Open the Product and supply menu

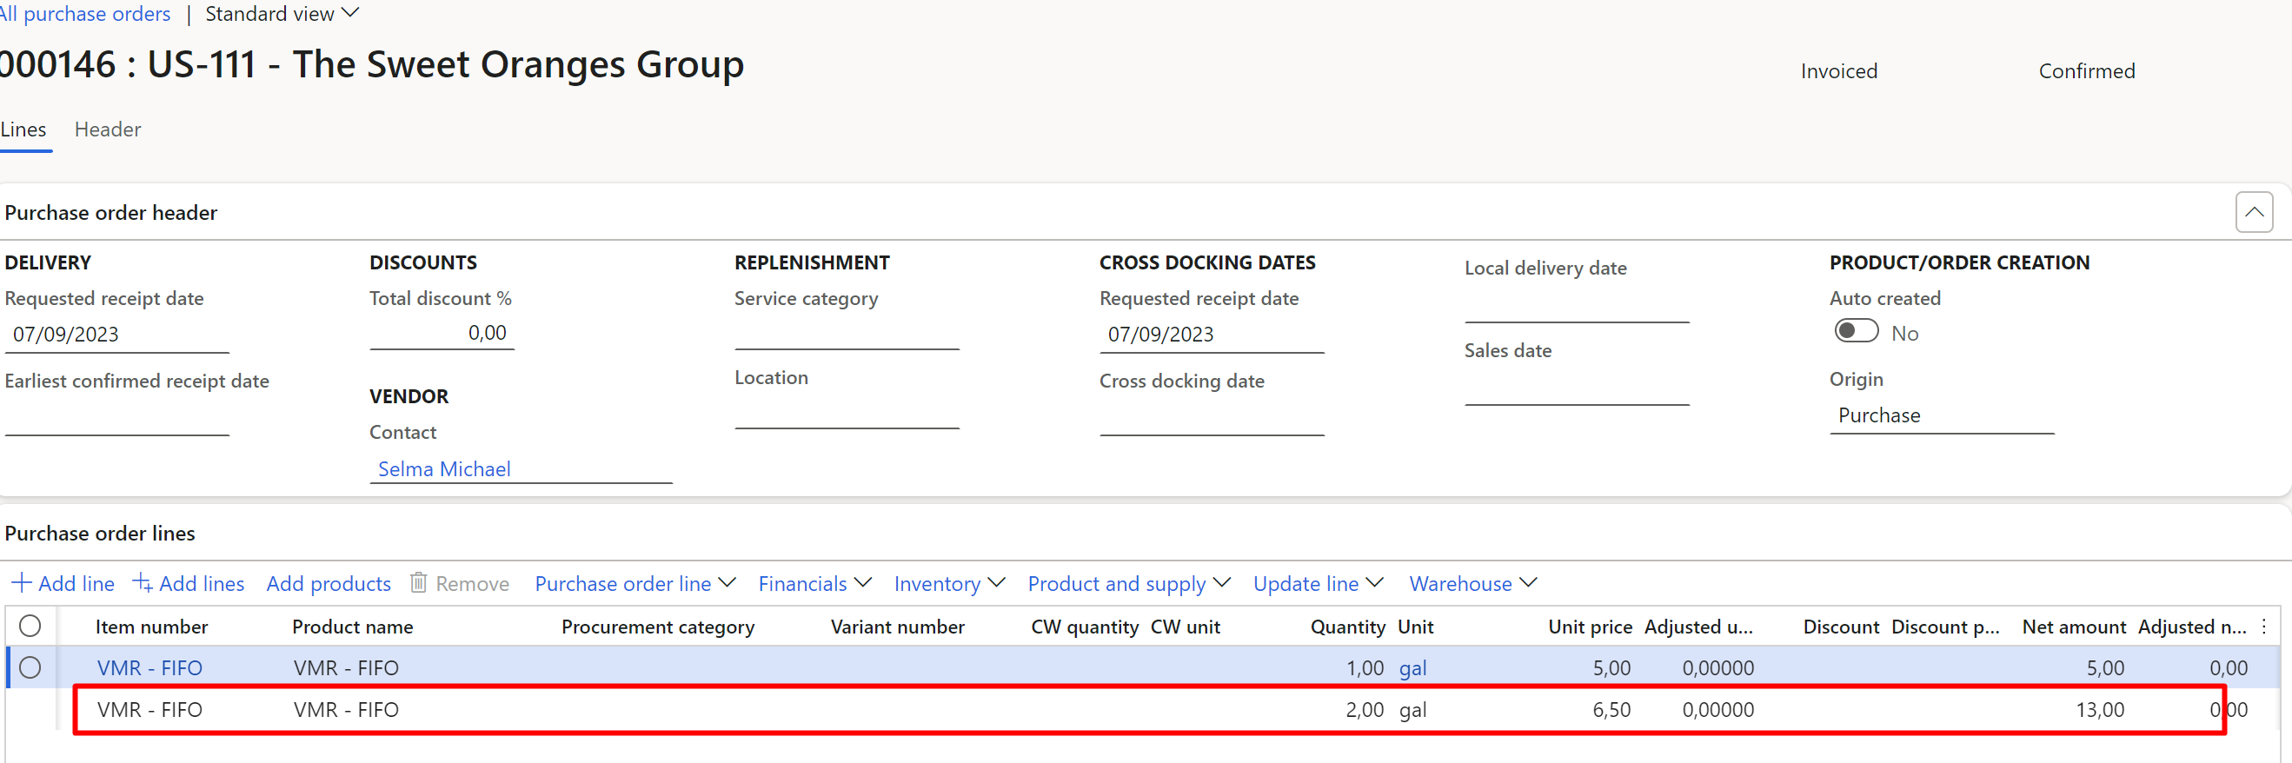1129,583
